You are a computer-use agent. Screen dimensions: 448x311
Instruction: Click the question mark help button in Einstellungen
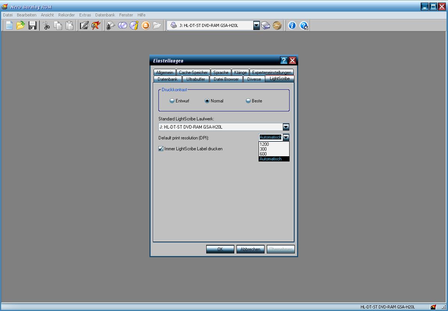pyautogui.click(x=284, y=60)
